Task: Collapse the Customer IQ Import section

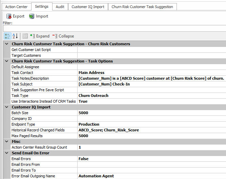Action: point(6,107)
